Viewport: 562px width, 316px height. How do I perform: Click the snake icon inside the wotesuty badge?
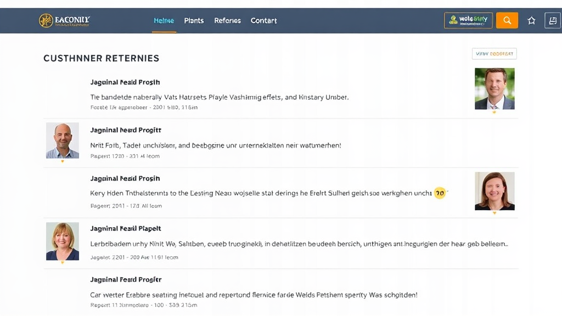point(453,19)
